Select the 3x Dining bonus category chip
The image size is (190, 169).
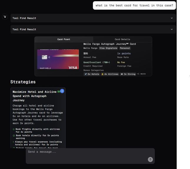128,74
